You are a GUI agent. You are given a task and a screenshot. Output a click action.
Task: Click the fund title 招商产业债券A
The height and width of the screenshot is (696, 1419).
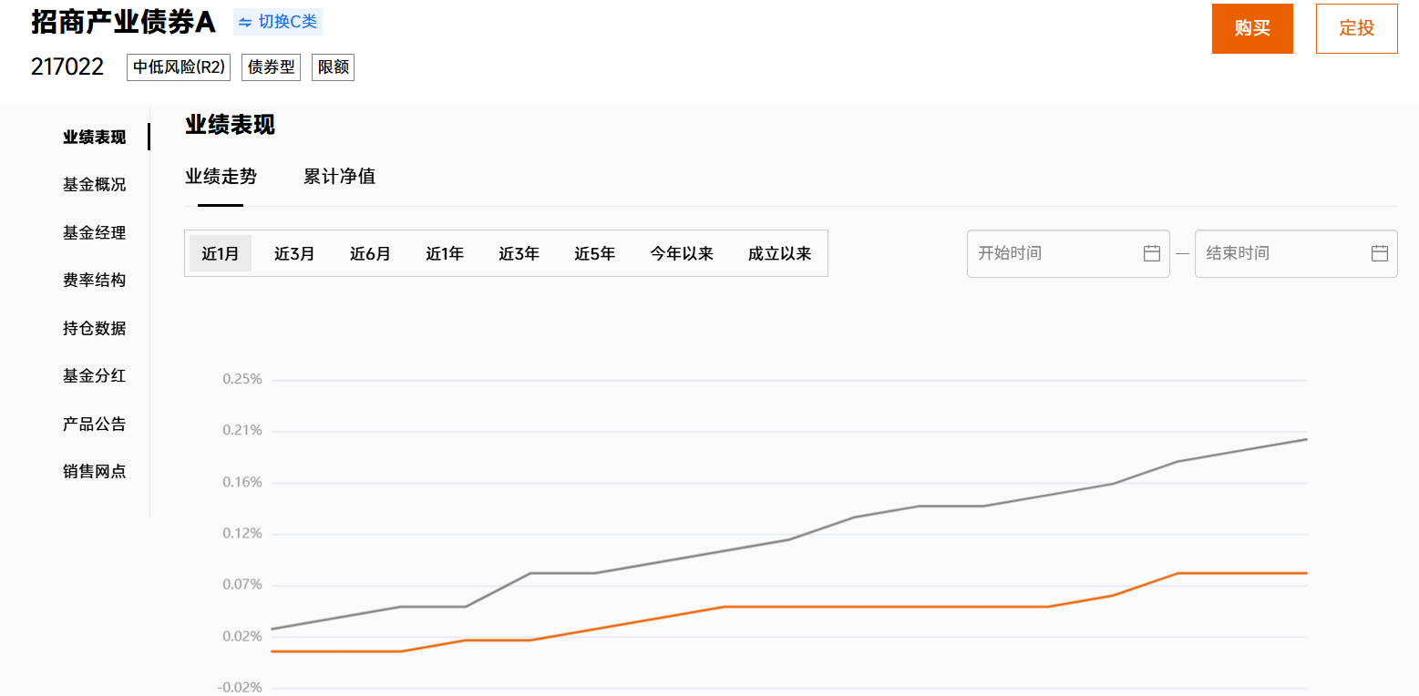(x=123, y=23)
